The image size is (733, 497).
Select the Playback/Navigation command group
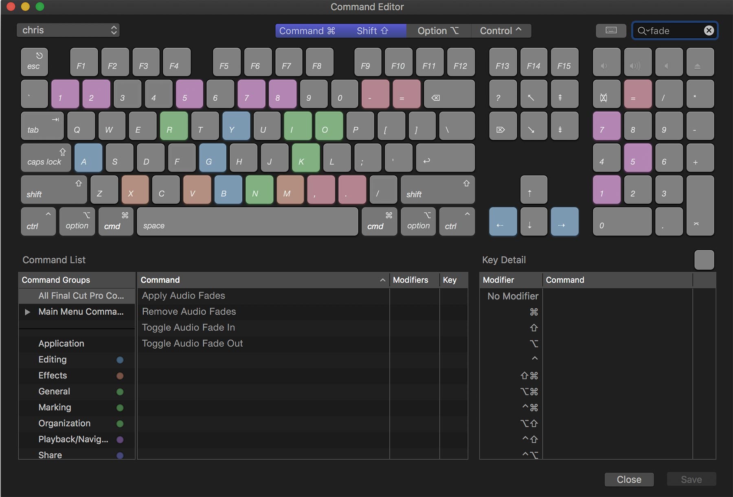[77, 440]
